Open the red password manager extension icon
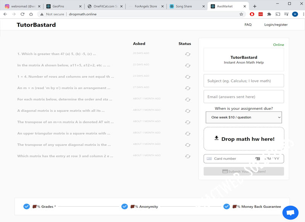This screenshot has height=222, width=305. 260,14
